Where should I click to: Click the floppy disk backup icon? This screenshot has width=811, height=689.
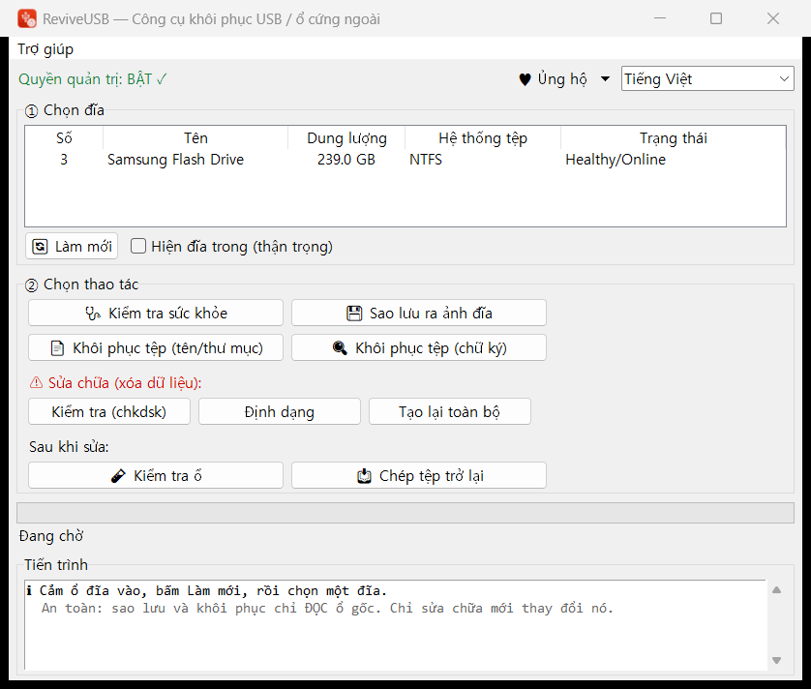pyautogui.click(x=354, y=314)
